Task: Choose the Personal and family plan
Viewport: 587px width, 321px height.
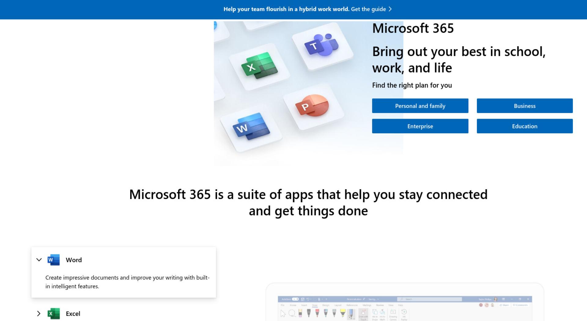Action: 420,106
